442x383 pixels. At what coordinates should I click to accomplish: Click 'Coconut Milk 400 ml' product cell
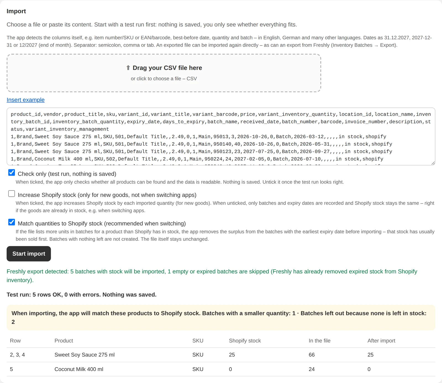click(x=79, y=369)
